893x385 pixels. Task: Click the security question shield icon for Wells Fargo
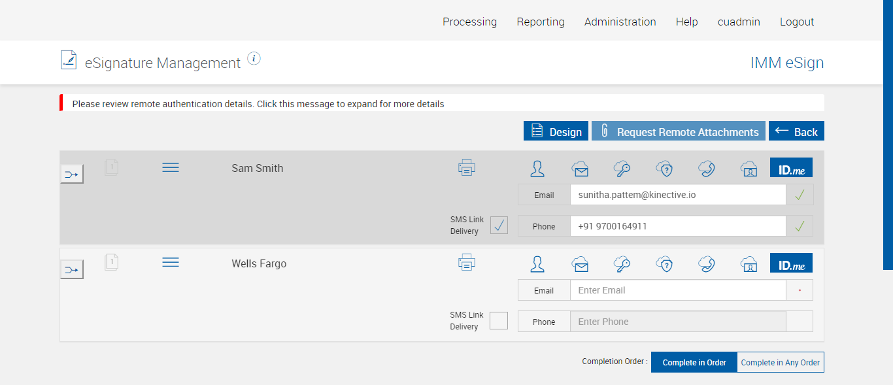(x=664, y=263)
